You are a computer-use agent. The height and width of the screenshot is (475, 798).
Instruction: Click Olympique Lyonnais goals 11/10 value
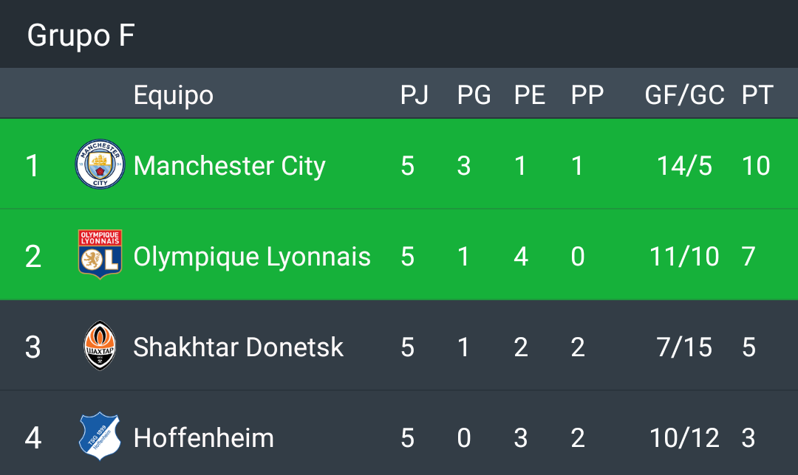point(684,257)
